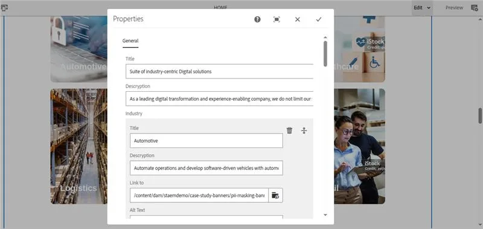Open path browser for Link to field

coord(275,195)
